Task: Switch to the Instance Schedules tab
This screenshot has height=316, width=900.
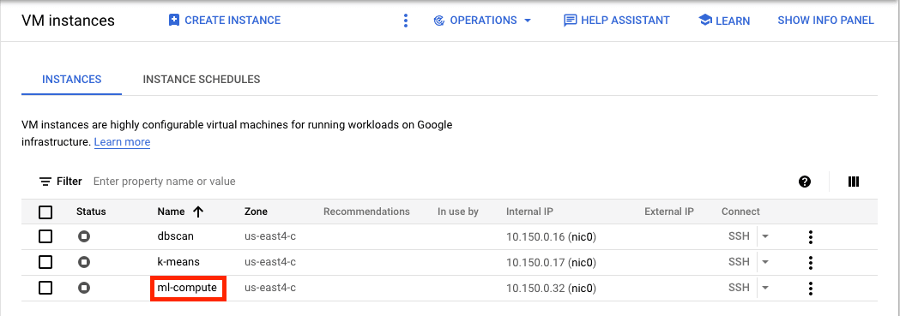Action: (x=202, y=80)
